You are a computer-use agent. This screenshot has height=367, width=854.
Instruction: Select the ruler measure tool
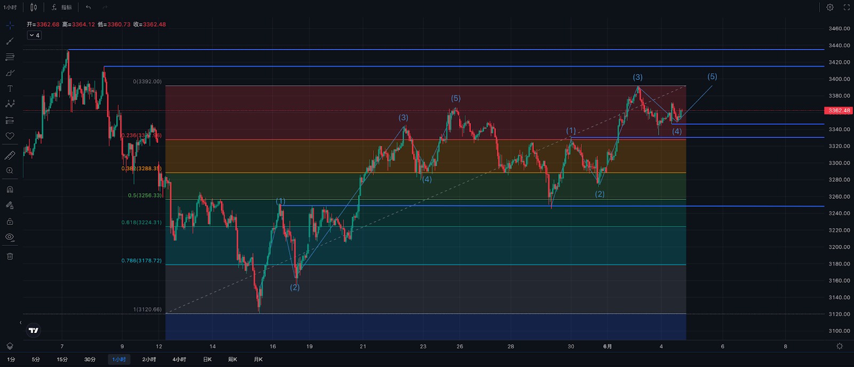click(10, 156)
